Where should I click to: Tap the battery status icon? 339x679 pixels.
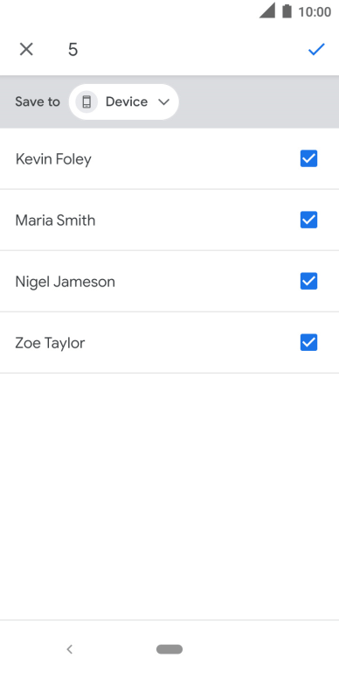pyautogui.click(x=287, y=10)
